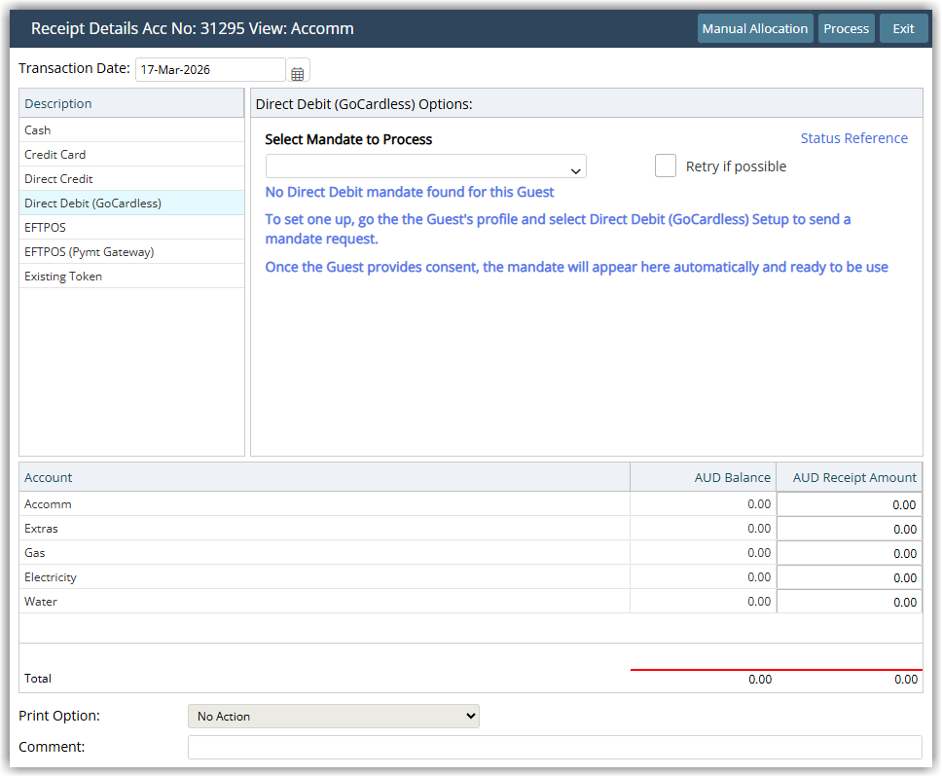Edit the Gas receipt amount field

(x=849, y=553)
